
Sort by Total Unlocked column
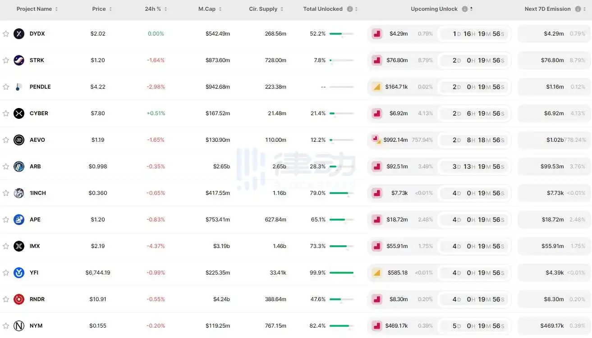point(330,9)
